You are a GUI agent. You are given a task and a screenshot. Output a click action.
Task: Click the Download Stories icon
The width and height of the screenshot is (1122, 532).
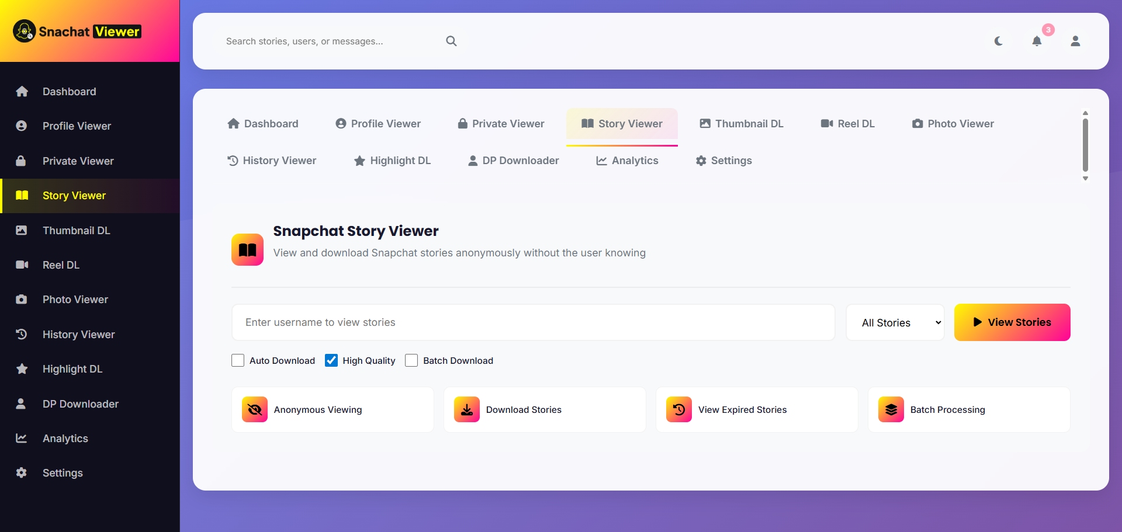467,410
